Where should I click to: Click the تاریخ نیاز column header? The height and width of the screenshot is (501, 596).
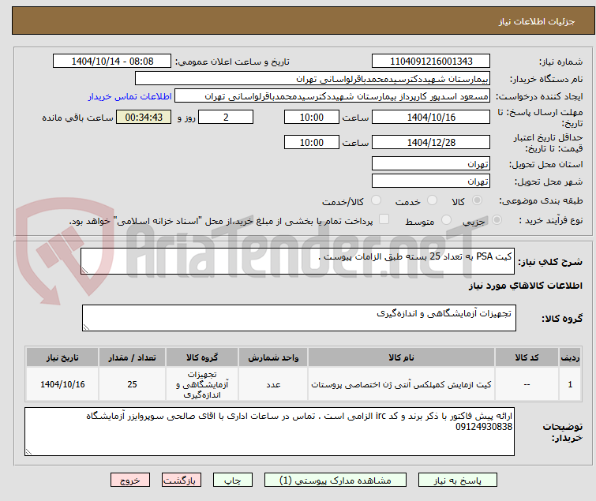point(62,357)
